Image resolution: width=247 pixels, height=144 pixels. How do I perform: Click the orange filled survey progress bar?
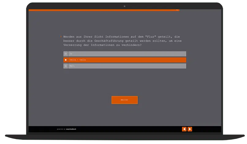point(101,10)
